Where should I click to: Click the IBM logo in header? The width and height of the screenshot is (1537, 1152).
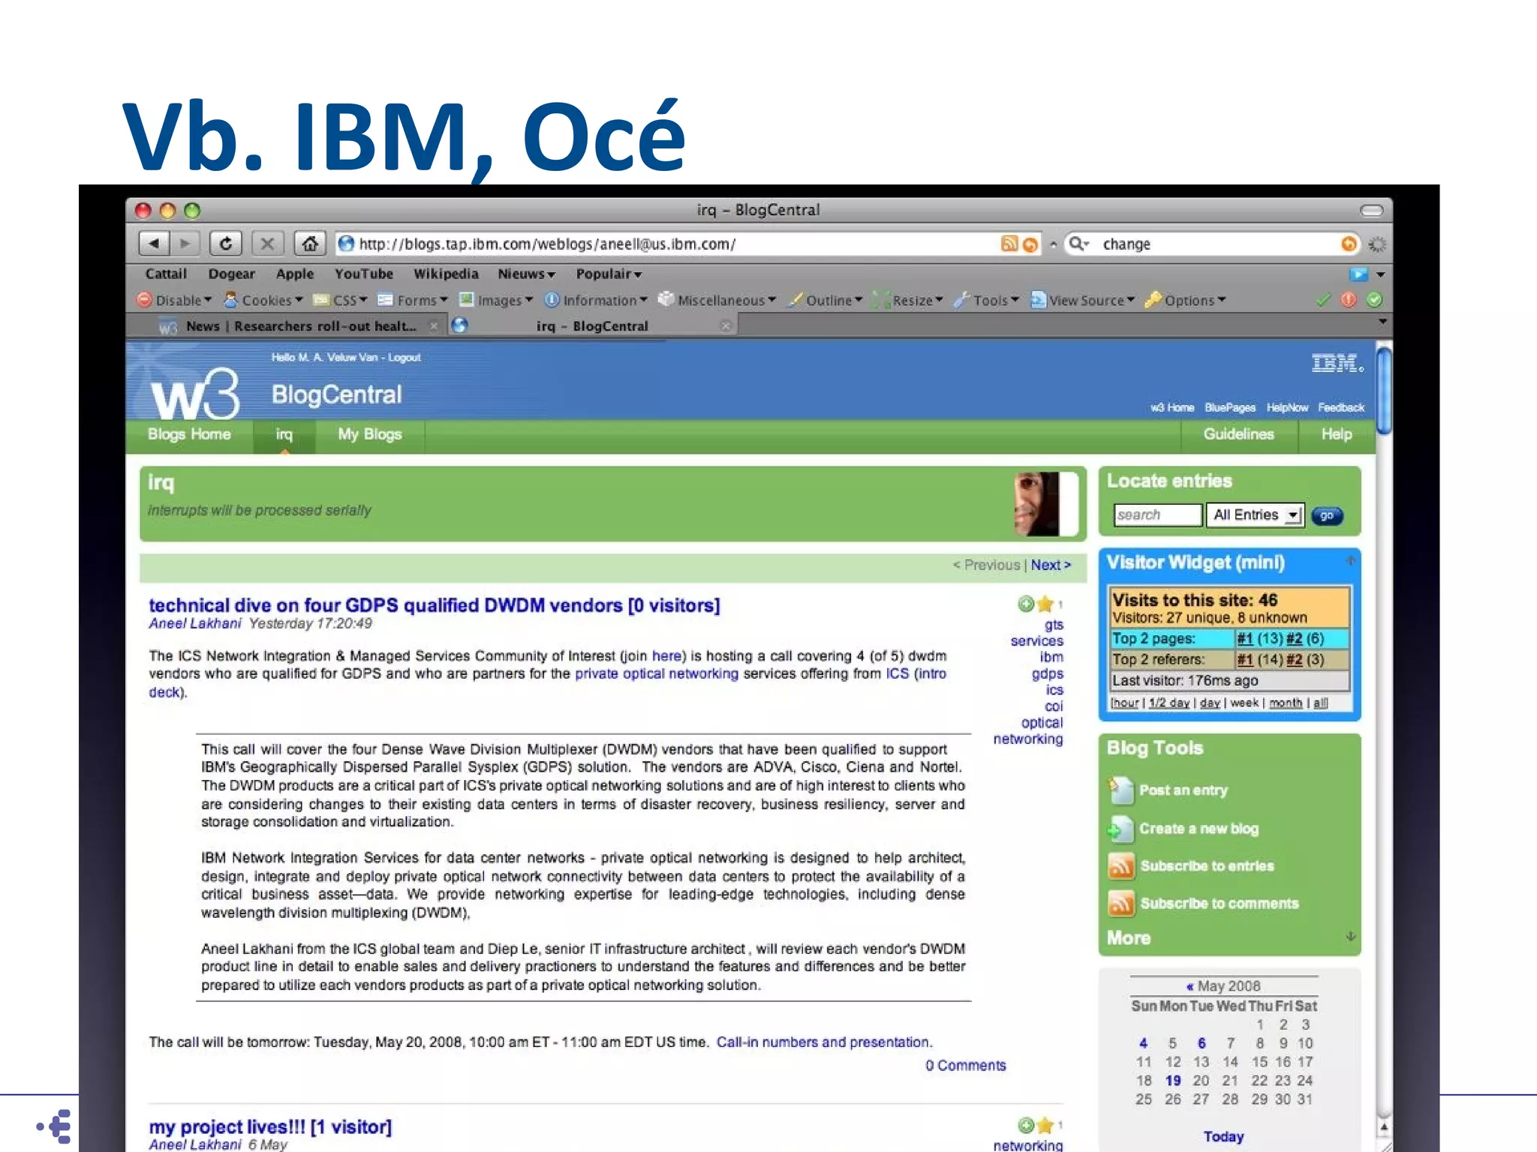(x=1337, y=364)
